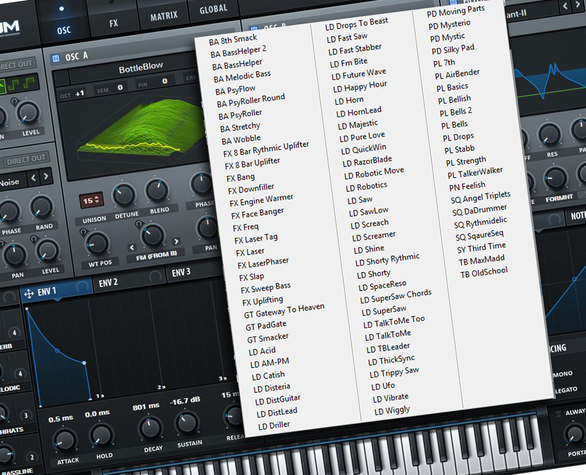
Task: Choose the FX Laser Tag preset
Action: pyautogui.click(x=256, y=239)
